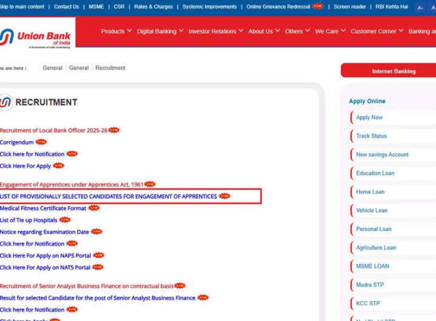Click the Screen reader link
Screen dimensions: 436x321
coord(349,7)
